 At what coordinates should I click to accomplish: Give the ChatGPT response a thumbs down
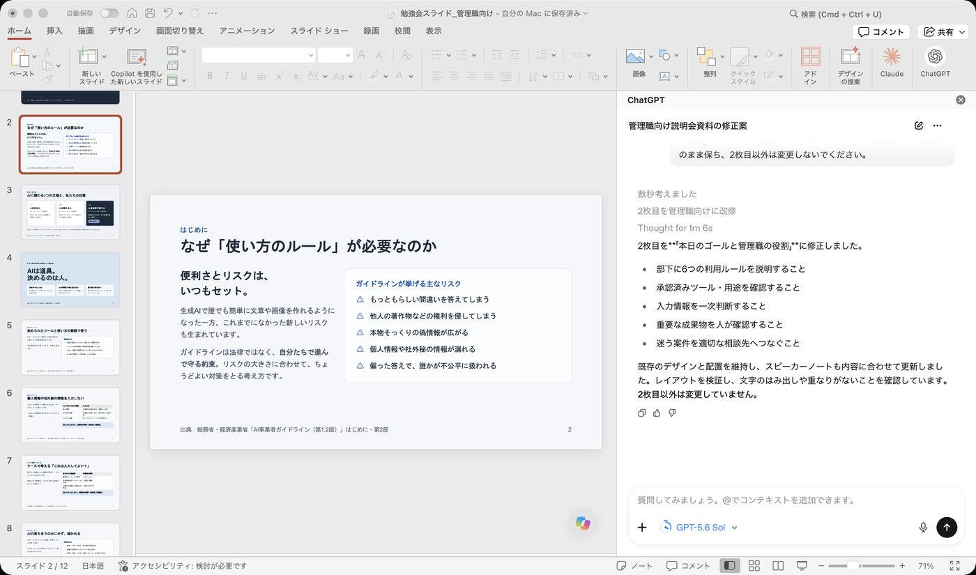672,413
